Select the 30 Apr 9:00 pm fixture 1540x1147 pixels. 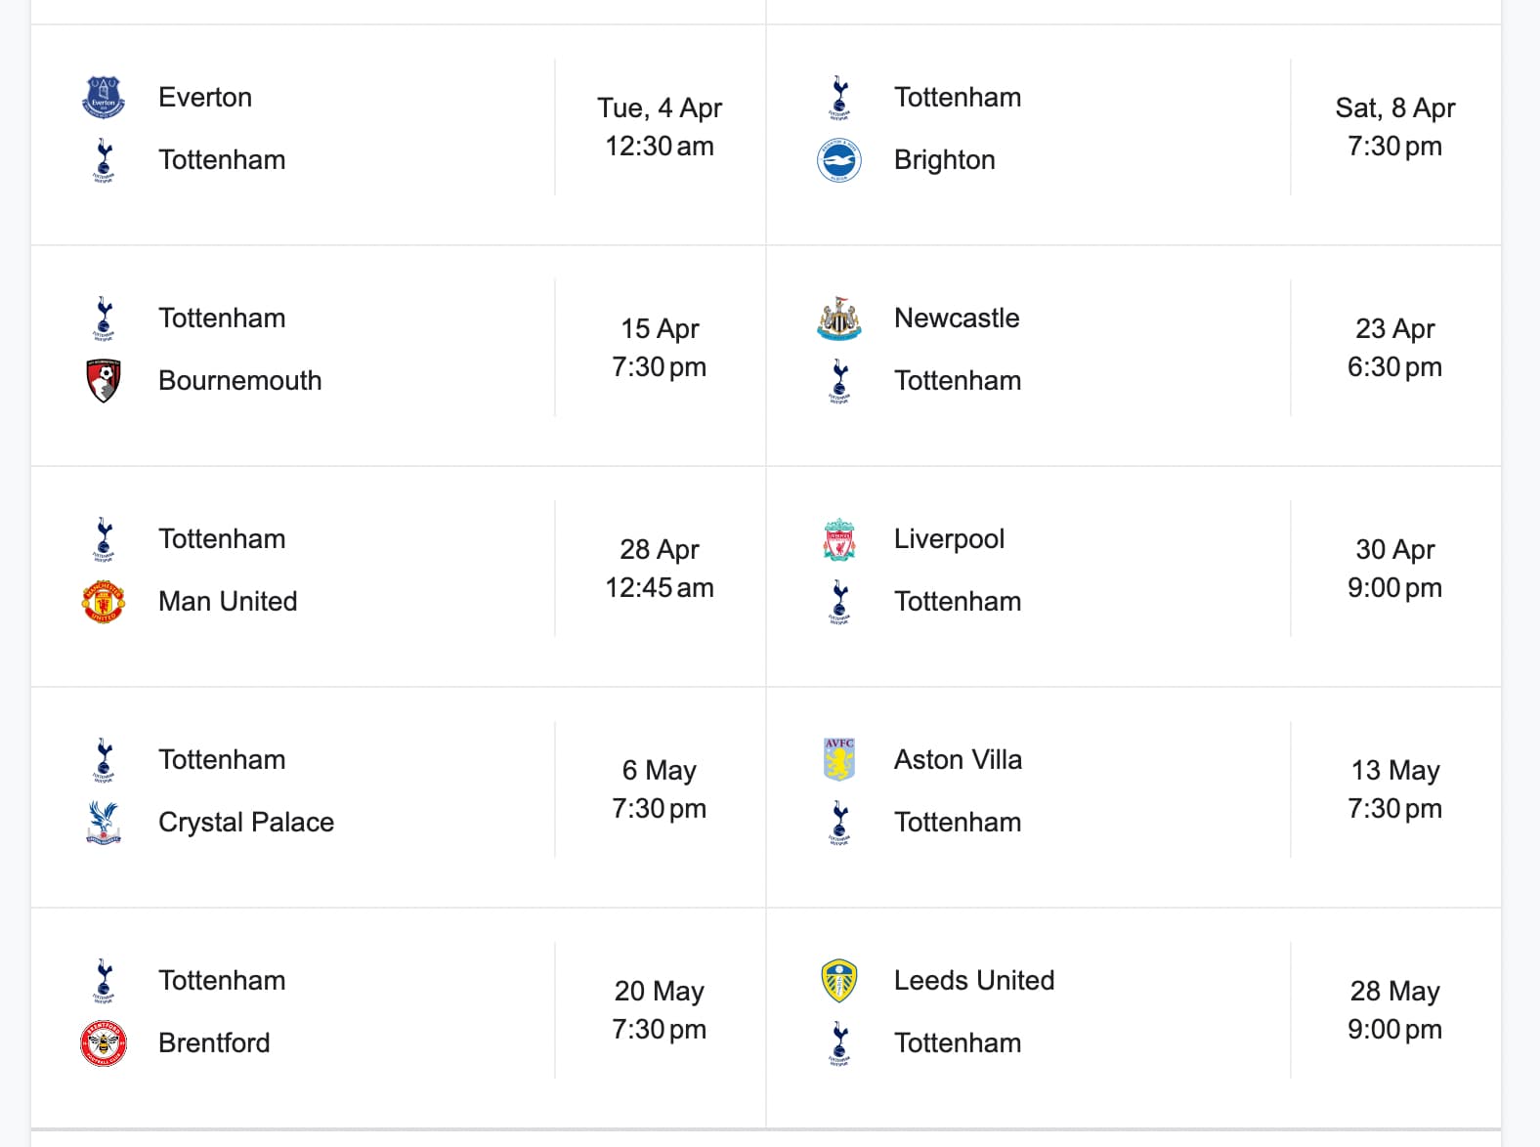(1395, 569)
